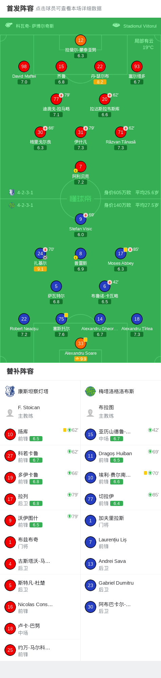Image resolution: width=161 pixels, height=678 pixels.
Task: Select Robert Neacșu number 22 icon
Action: (24, 319)
